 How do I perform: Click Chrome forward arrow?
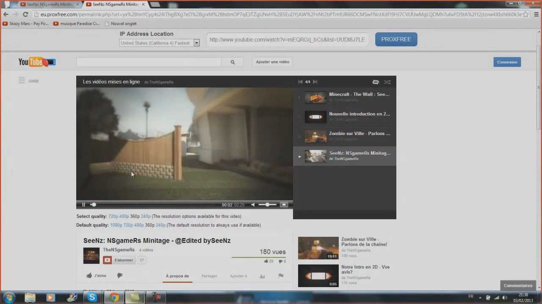[16, 14]
